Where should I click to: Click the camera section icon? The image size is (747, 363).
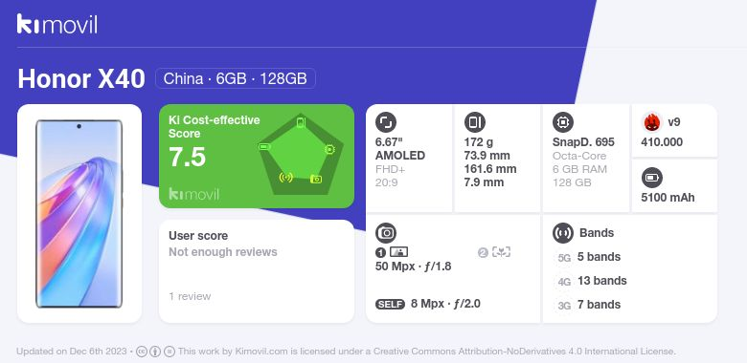click(x=386, y=233)
